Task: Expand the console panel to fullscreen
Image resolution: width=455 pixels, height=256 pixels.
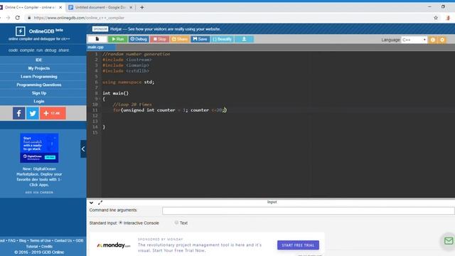Action: pyautogui.click(x=100, y=203)
